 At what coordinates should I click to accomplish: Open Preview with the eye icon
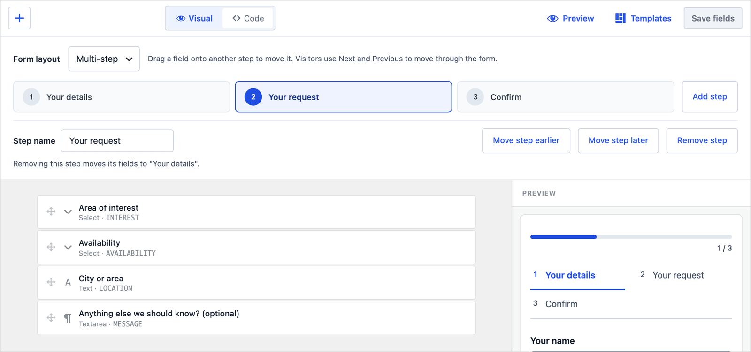pos(570,18)
